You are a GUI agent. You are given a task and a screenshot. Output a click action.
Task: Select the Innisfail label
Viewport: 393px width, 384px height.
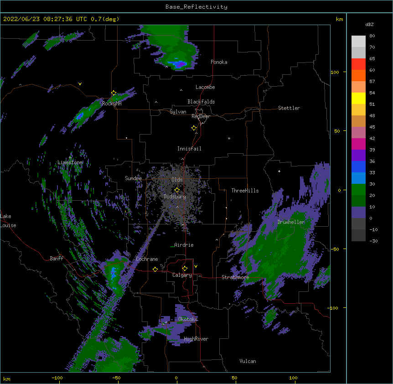coord(189,149)
